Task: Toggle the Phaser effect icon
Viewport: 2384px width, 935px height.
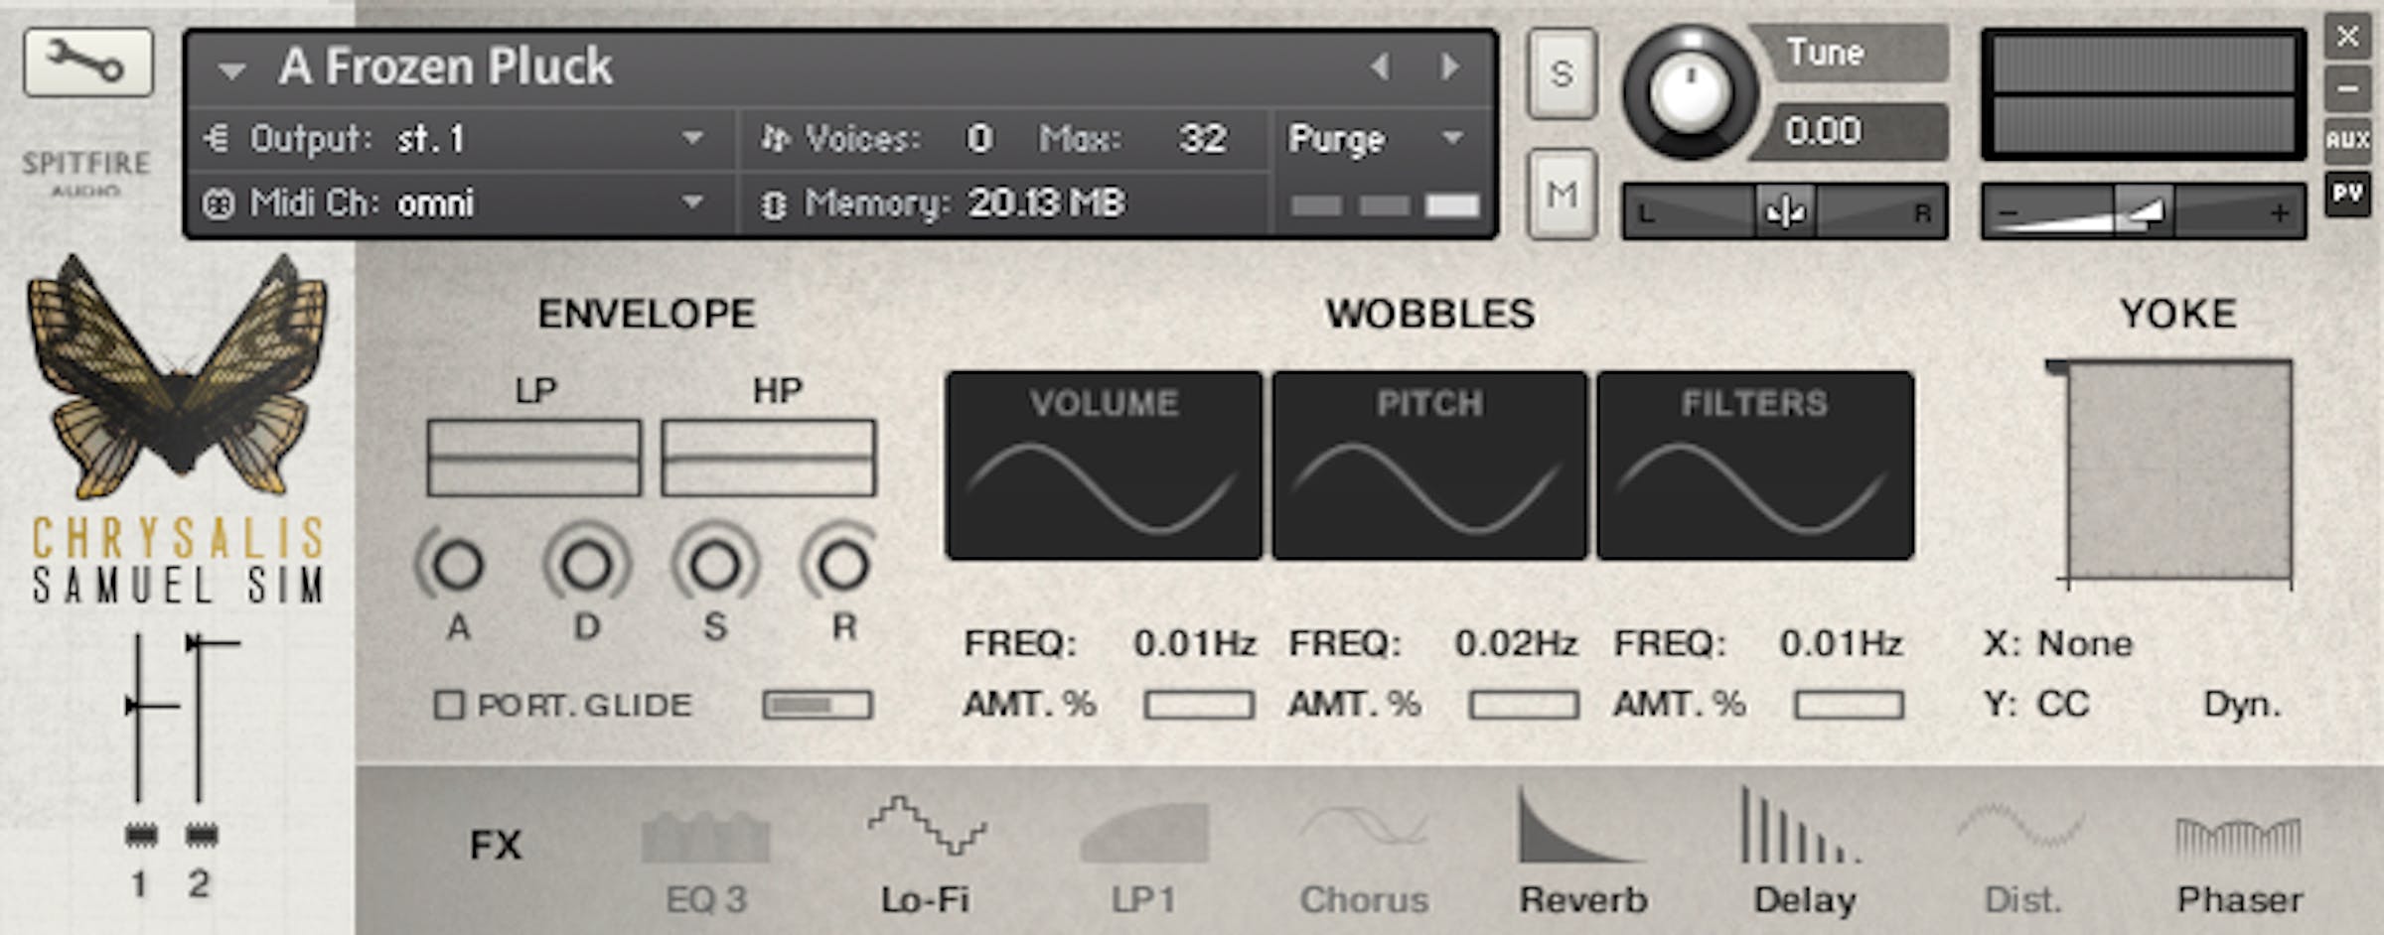Action: pos(2239,839)
